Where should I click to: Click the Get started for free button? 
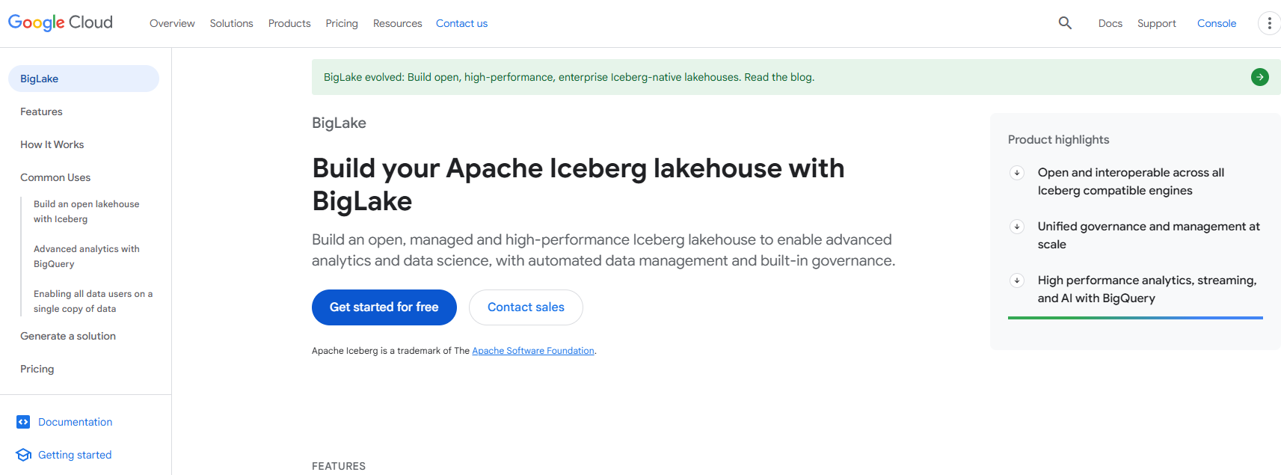coord(384,307)
